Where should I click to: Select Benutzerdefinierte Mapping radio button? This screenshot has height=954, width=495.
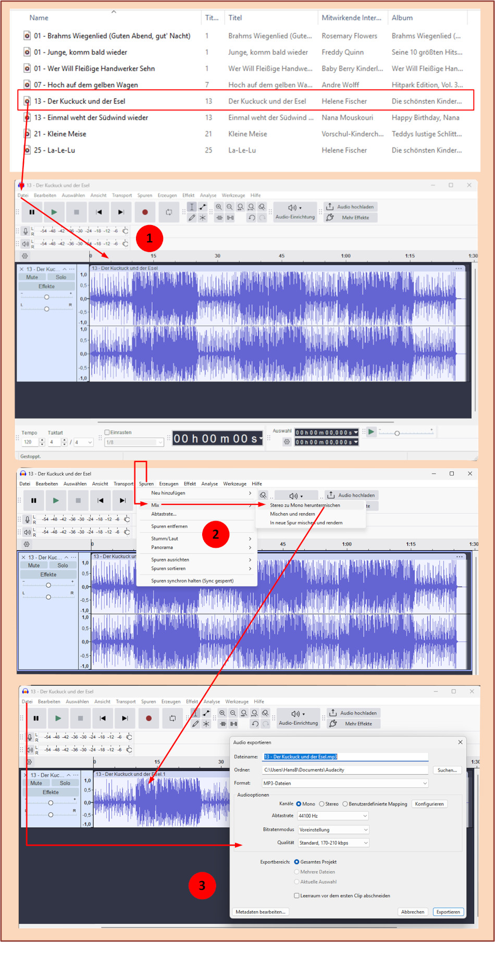coord(345,804)
